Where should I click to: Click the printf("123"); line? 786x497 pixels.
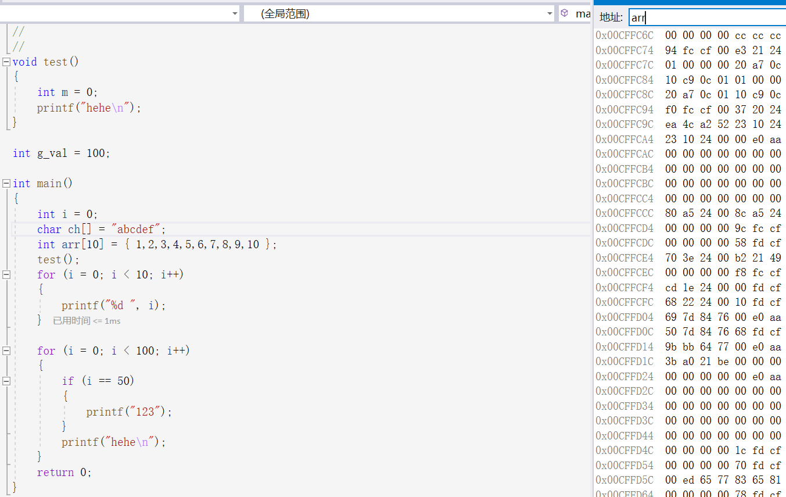pyautogui.click(x=130, y=412)
